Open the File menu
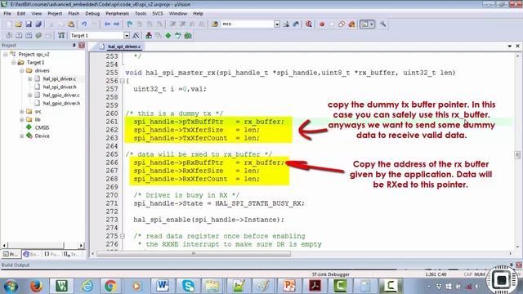 coord(7,14)
